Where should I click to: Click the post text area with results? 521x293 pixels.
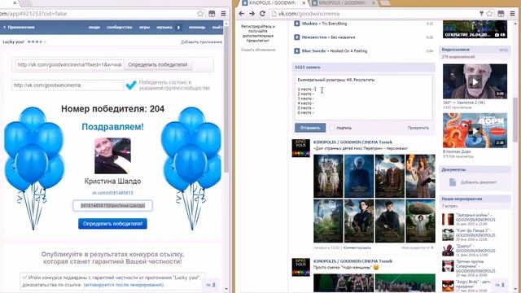click(x=364, y=98)
